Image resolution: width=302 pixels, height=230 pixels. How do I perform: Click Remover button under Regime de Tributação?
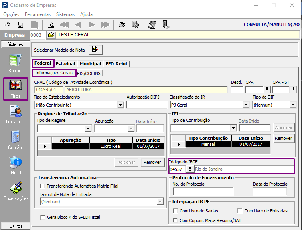coord(152,162)
